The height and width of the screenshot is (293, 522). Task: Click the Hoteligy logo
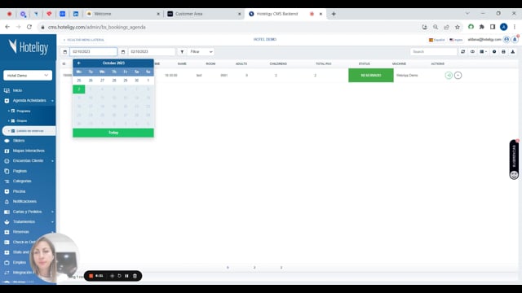(x=29, y=47)
